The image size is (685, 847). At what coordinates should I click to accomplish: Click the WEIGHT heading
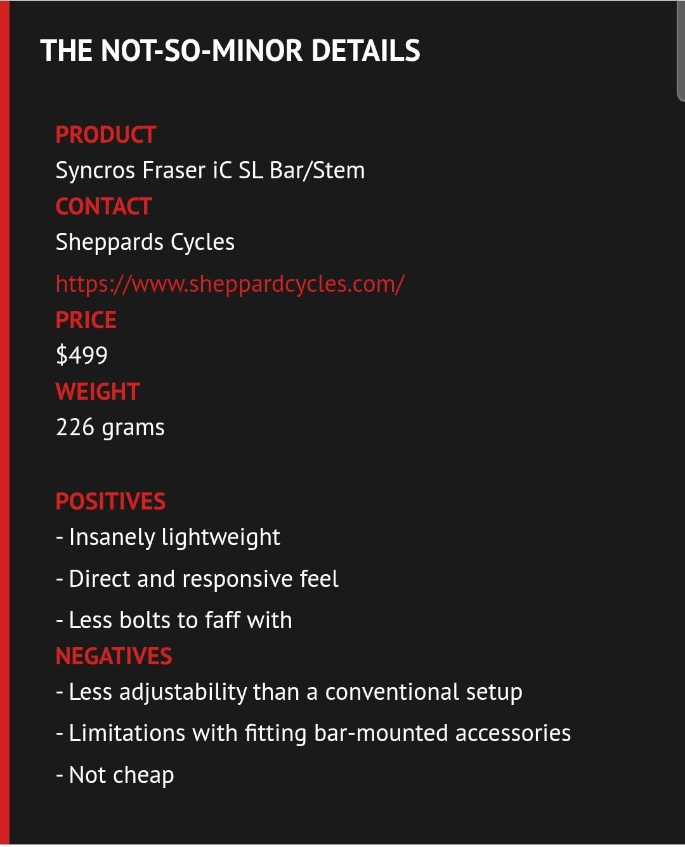click(98, 391)
